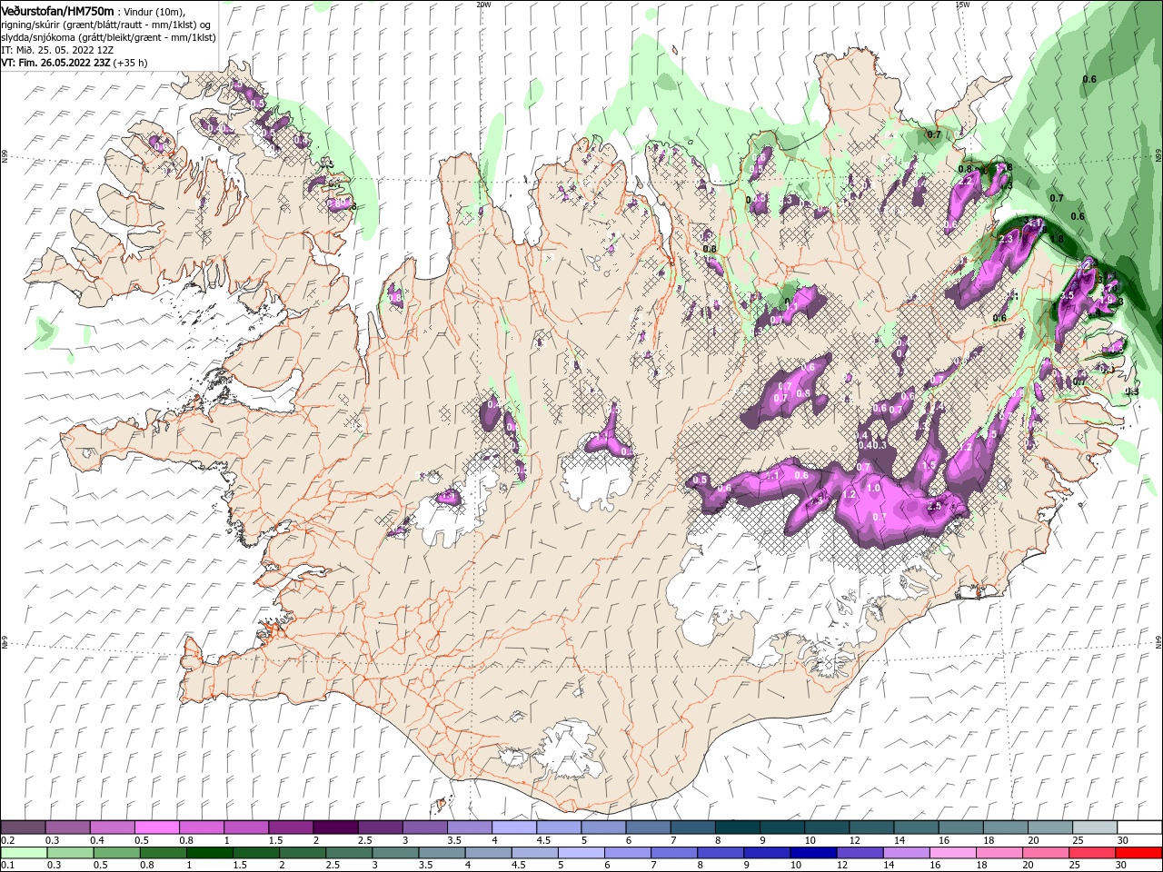
Task: Click the 20W longitude label at top
Action: [483, 4]
